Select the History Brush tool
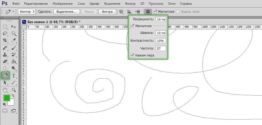The width and height of the screenshot is (262, 125). point(14,55)
